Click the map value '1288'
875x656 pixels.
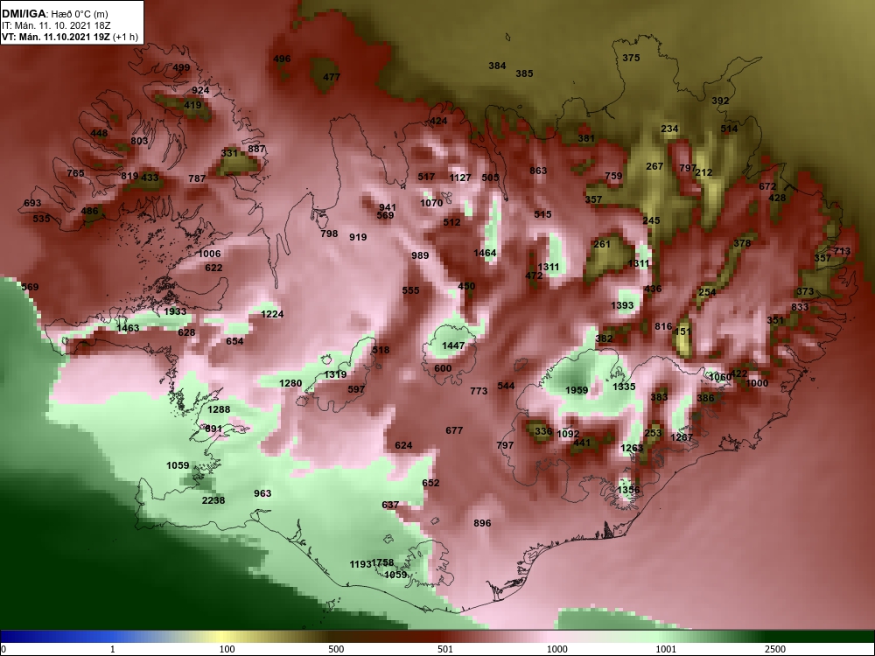point(219,409)
